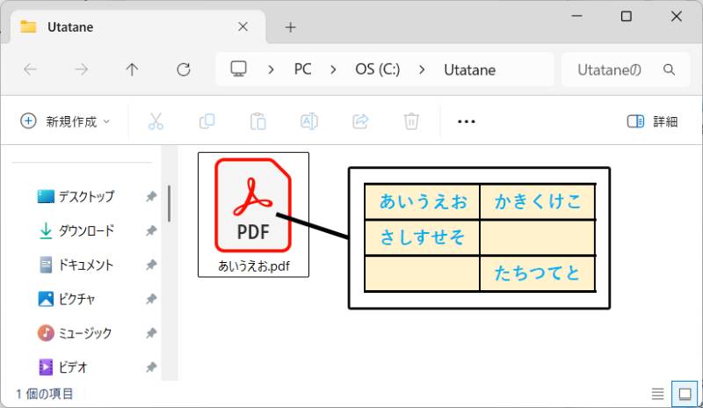Click the Copy icon in toolbar
The height and width of the screenshot is (408, 703).
click(207, 121)
